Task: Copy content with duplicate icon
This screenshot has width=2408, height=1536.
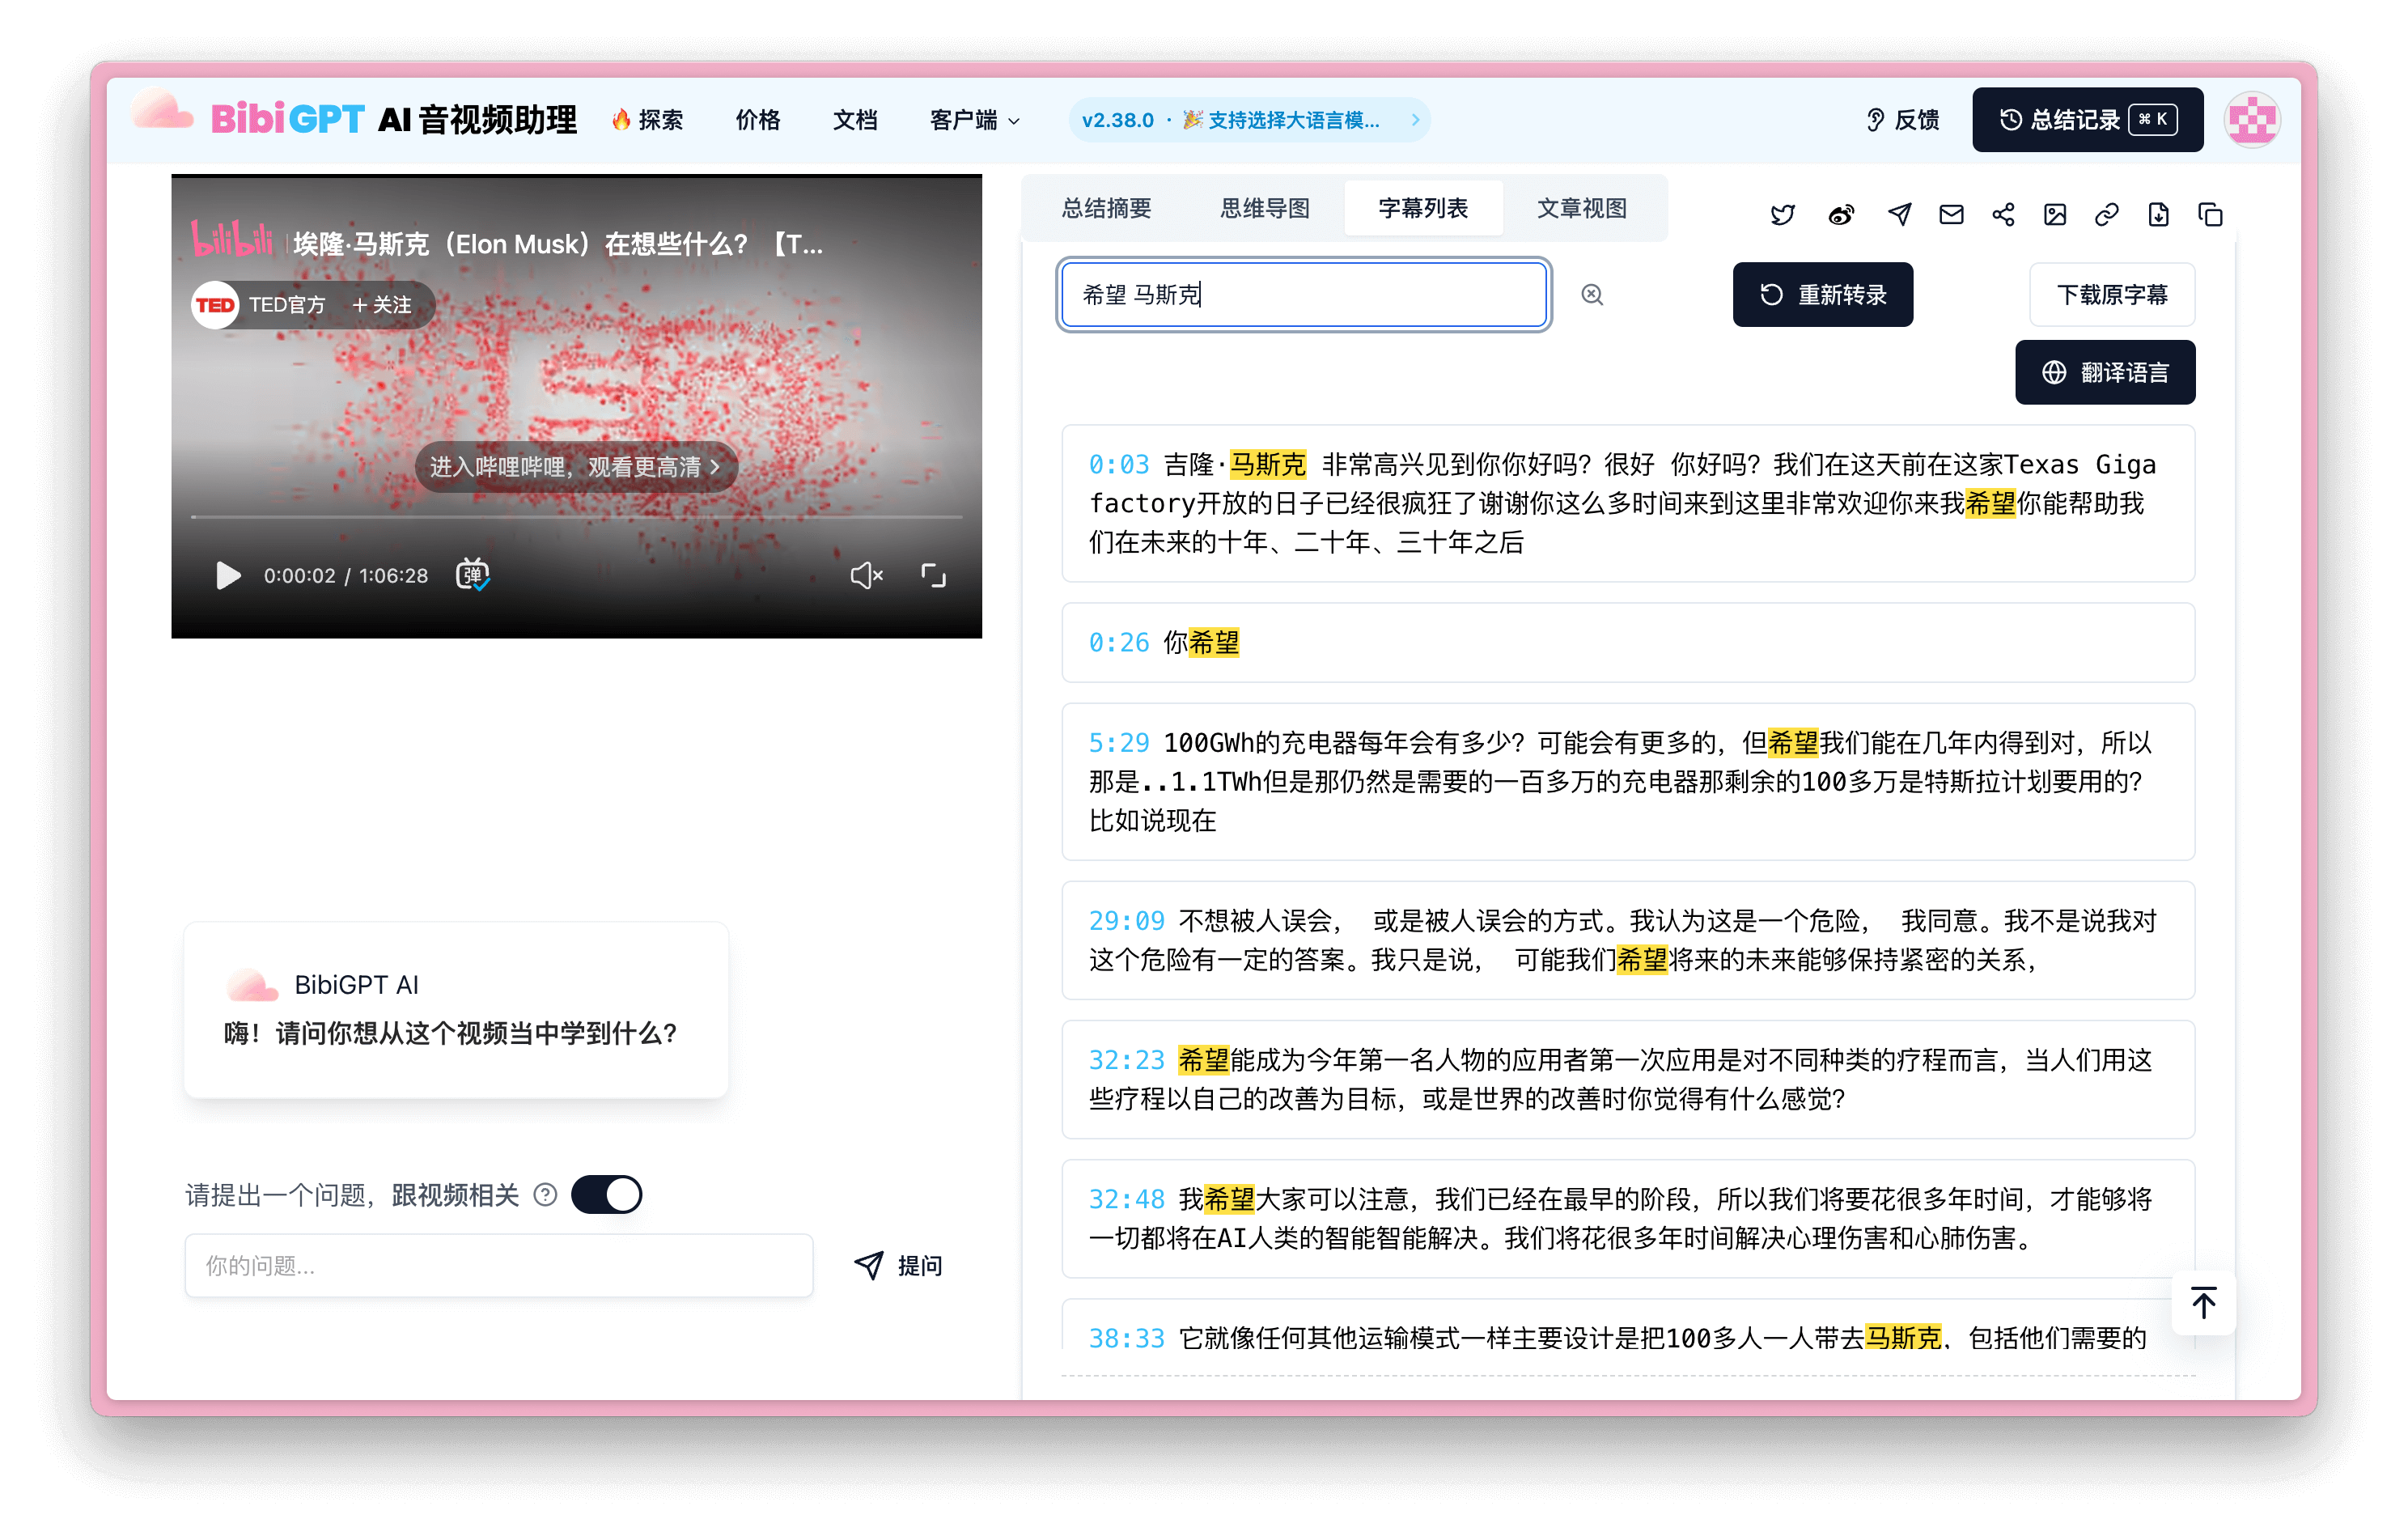Action: pyautogui.click(x=2211, y=214)
